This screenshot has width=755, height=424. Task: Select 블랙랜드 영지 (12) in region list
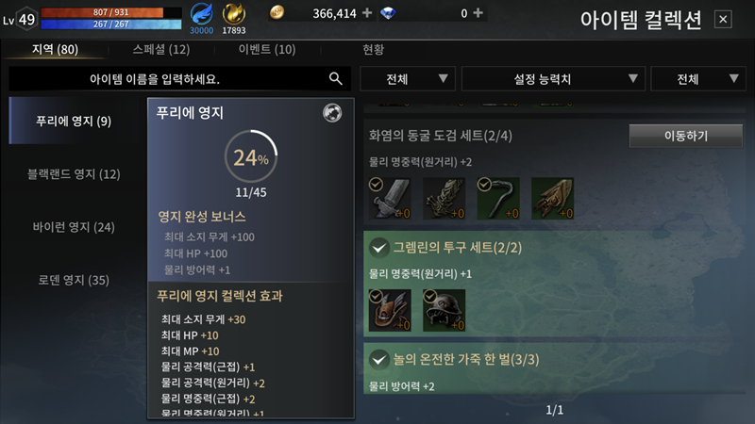point(74,174)
